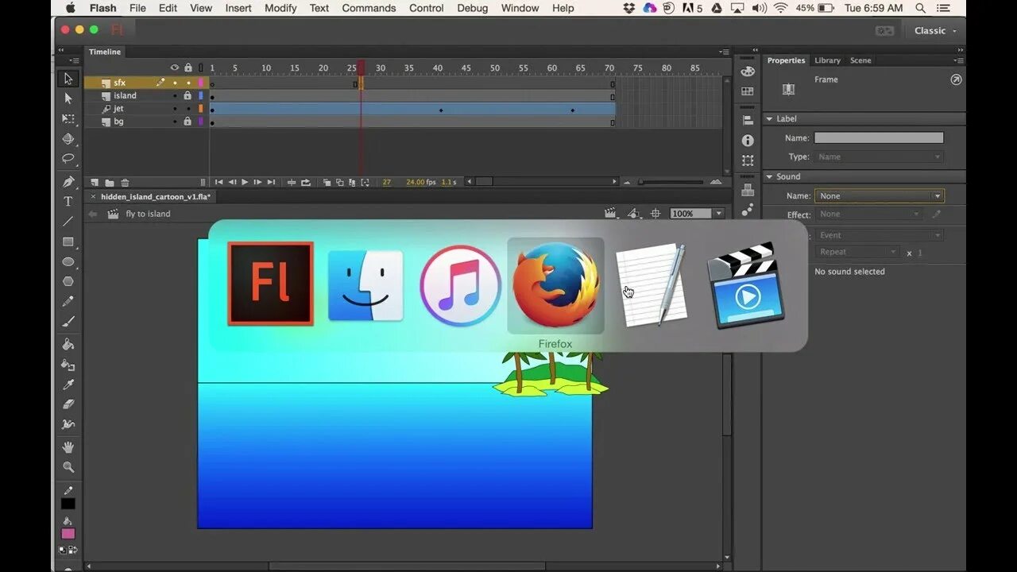Unlock the bg layer padlock
Screen dimensions: 1017x572
pos(188,122)
